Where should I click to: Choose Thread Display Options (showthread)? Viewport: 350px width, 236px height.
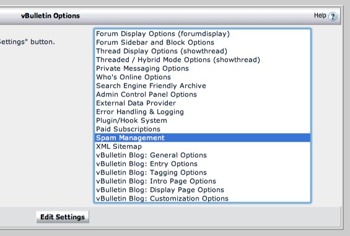[x=203, y=51]
